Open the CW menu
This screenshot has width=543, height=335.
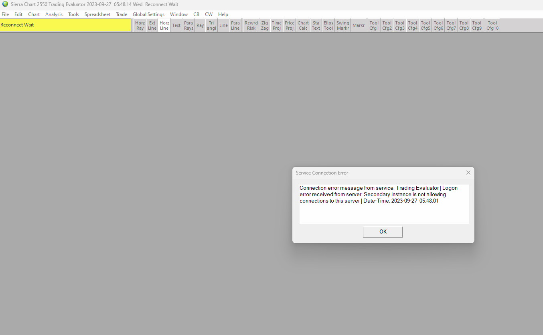[x=209, y=14]
